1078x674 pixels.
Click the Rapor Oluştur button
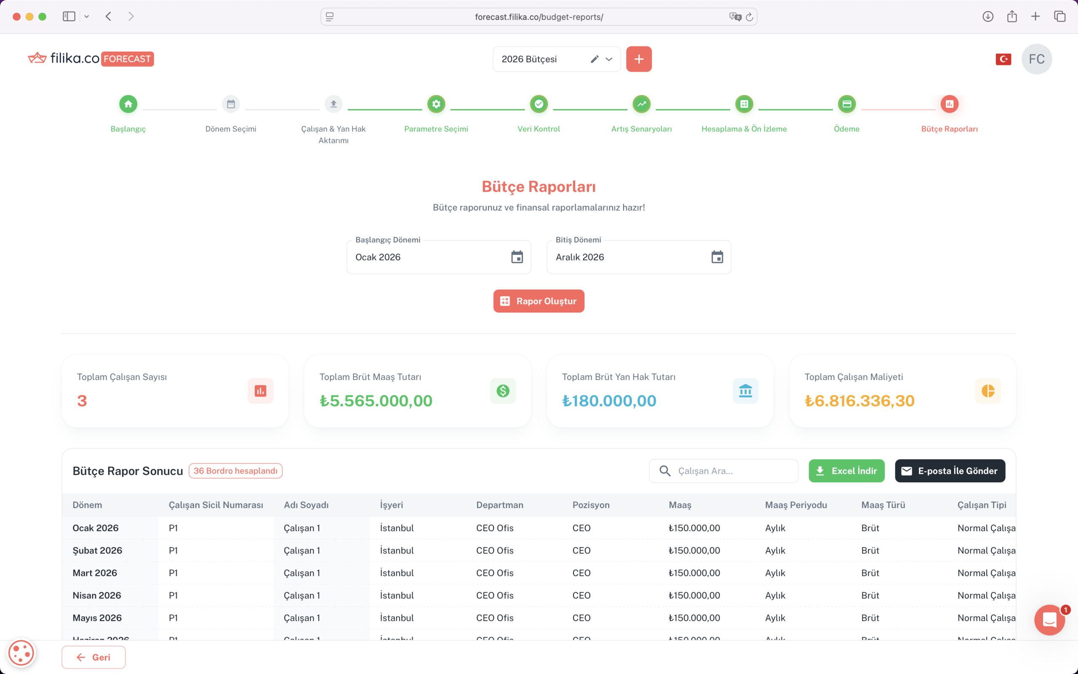(539, 301)
